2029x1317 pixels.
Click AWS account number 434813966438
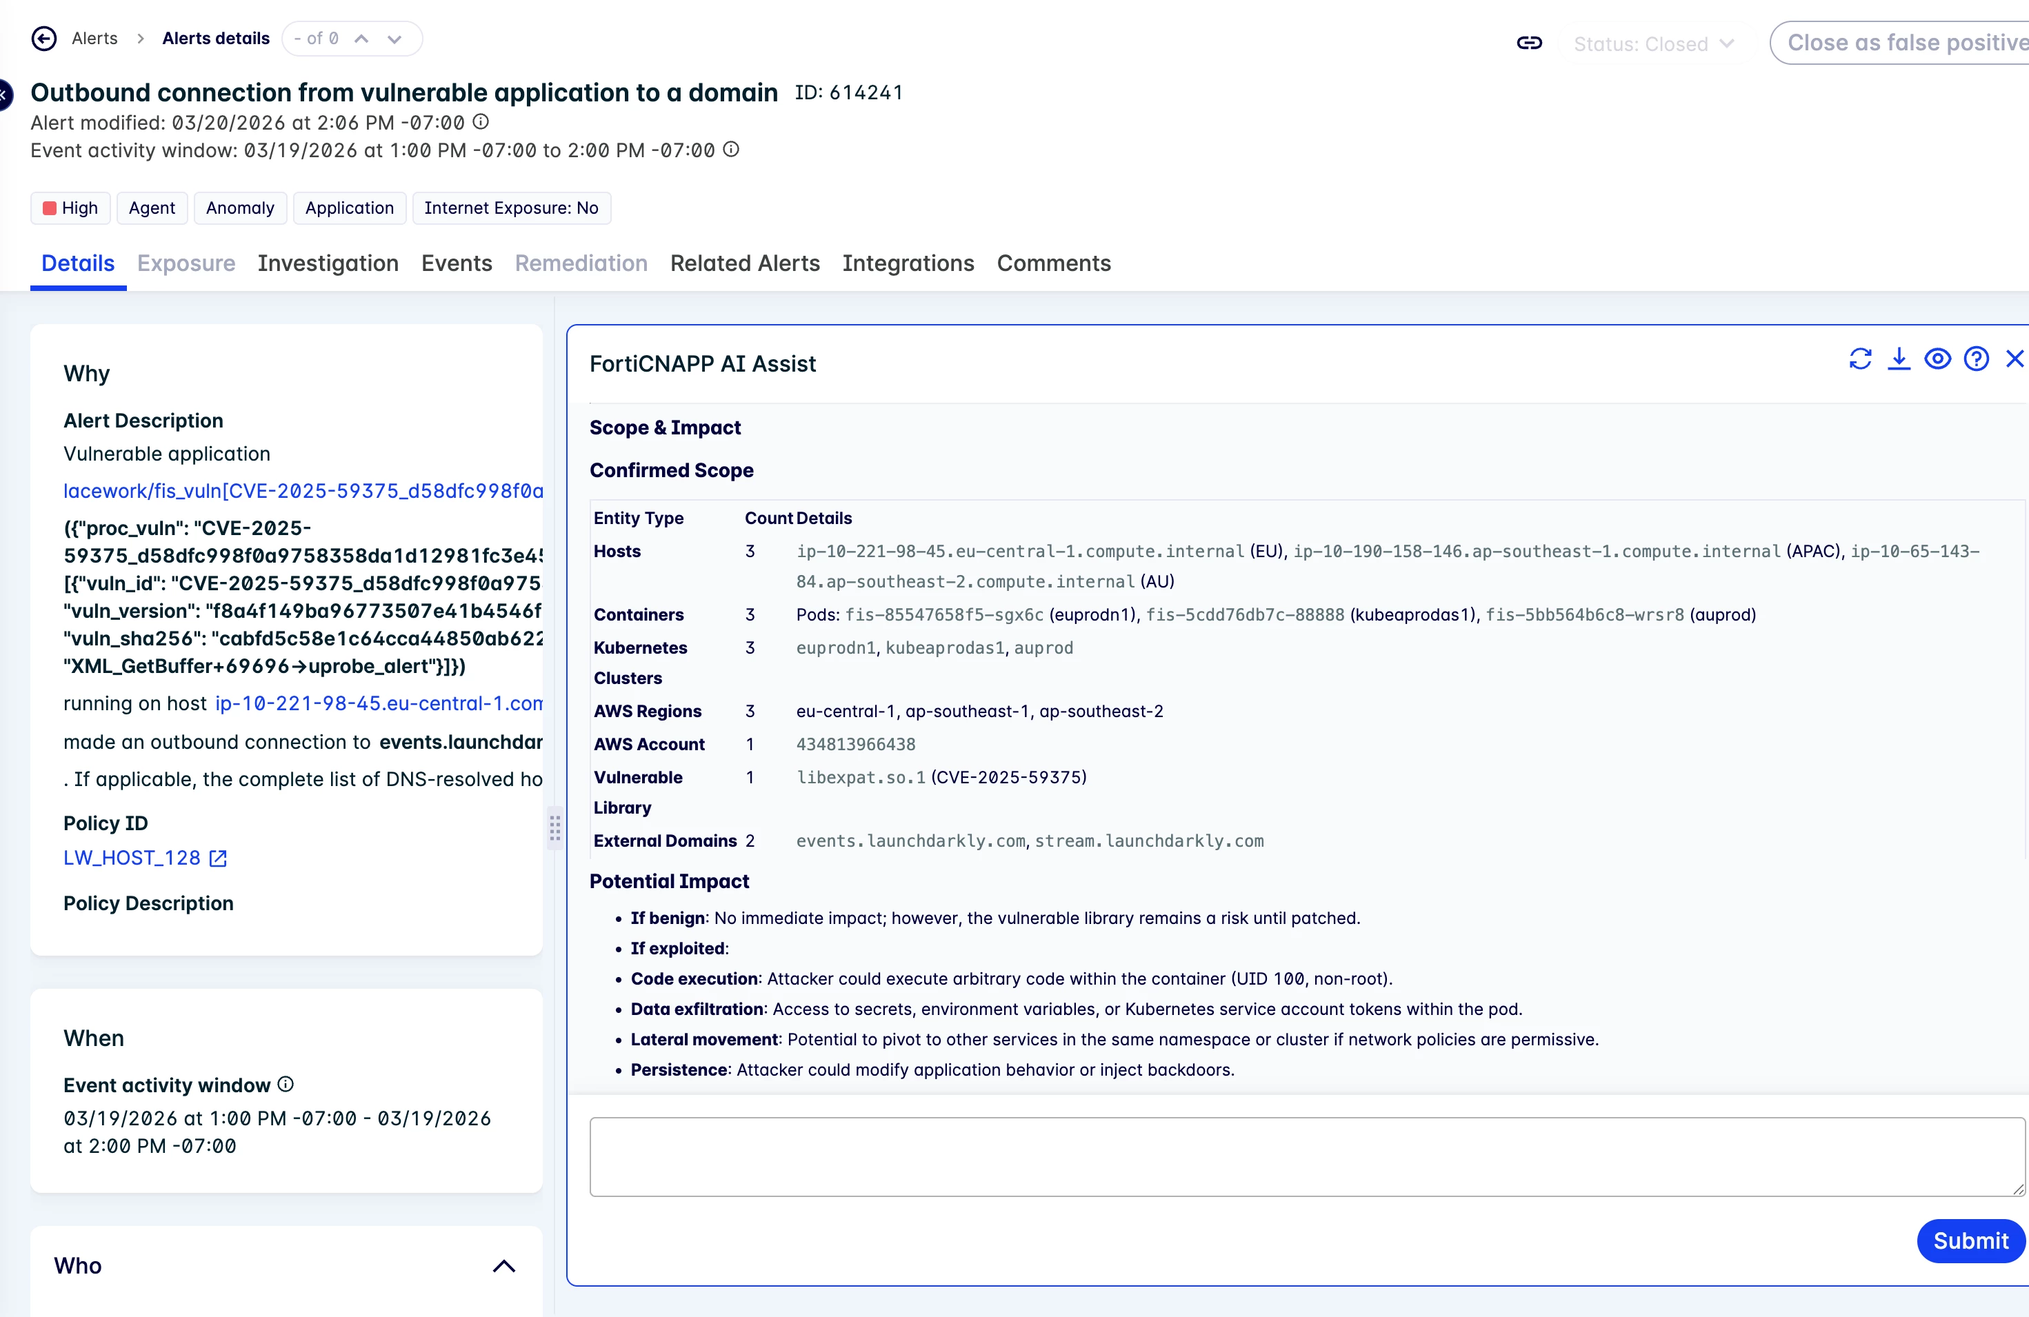[856, 744]
